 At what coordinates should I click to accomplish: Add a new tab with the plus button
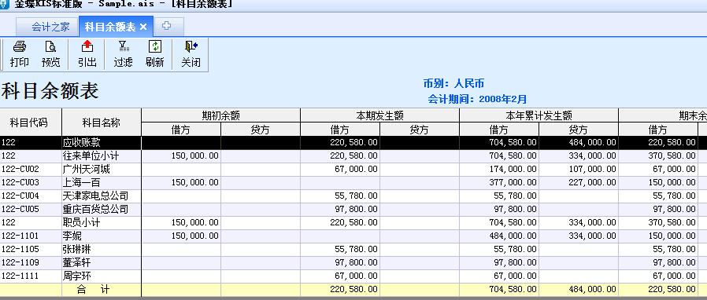pyautogui.click(x=166, y=26)
